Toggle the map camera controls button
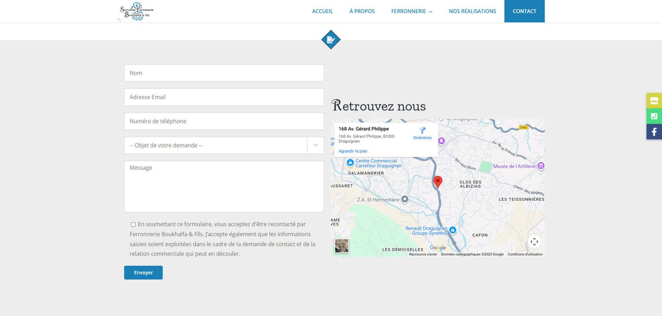 (534, 242)
